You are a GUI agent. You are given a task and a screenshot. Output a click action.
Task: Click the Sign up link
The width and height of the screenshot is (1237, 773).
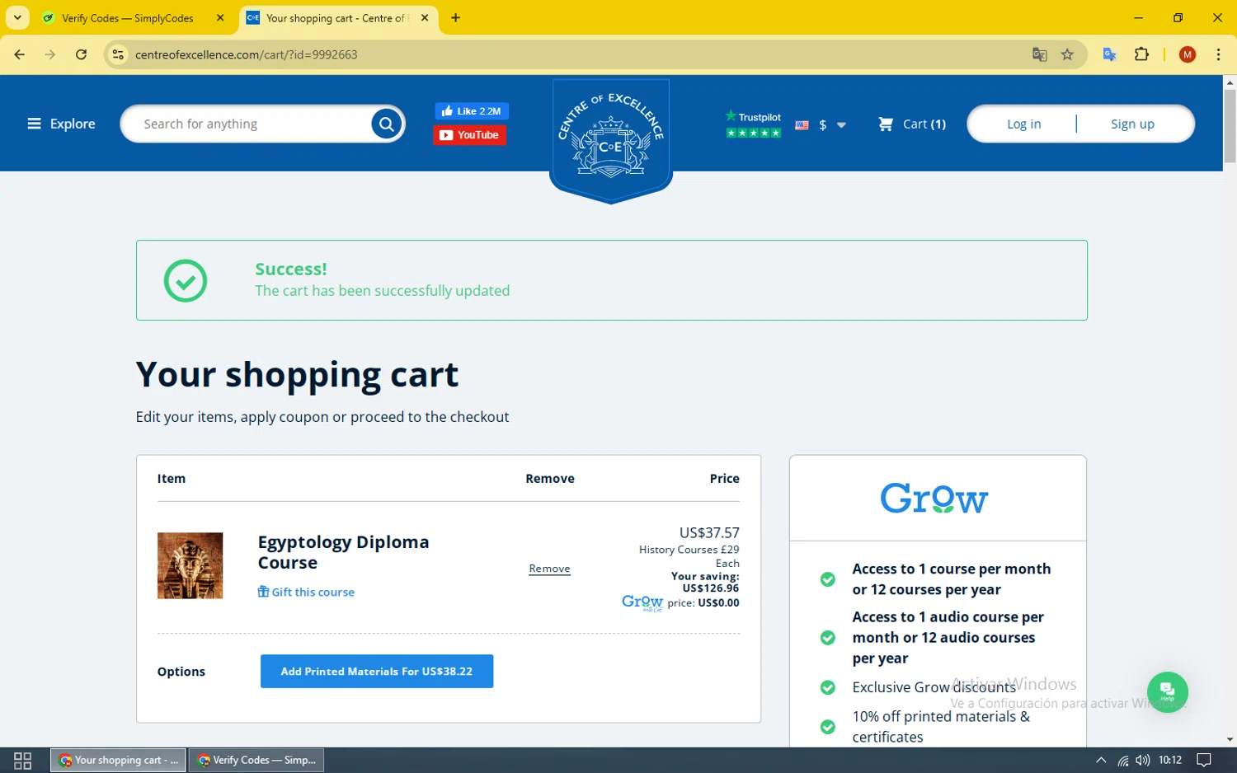click(x=1132, y=124)
